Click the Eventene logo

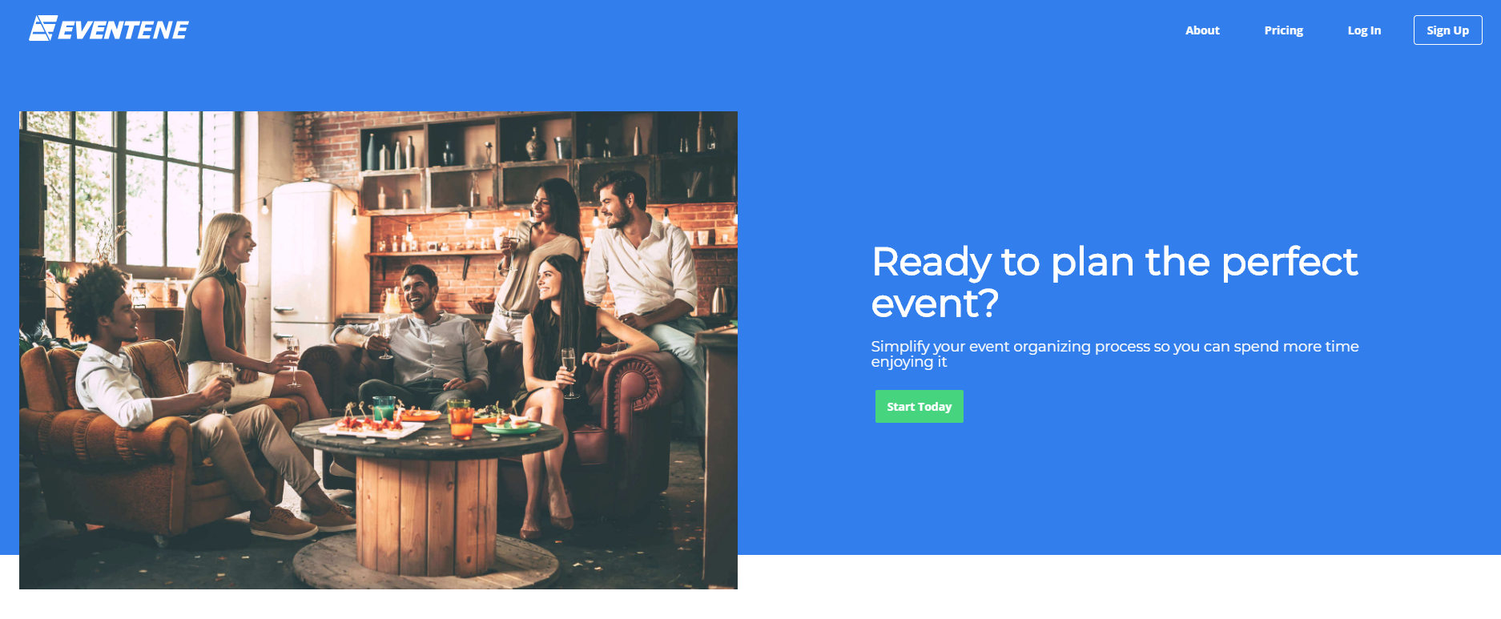(x=109, y=29)
